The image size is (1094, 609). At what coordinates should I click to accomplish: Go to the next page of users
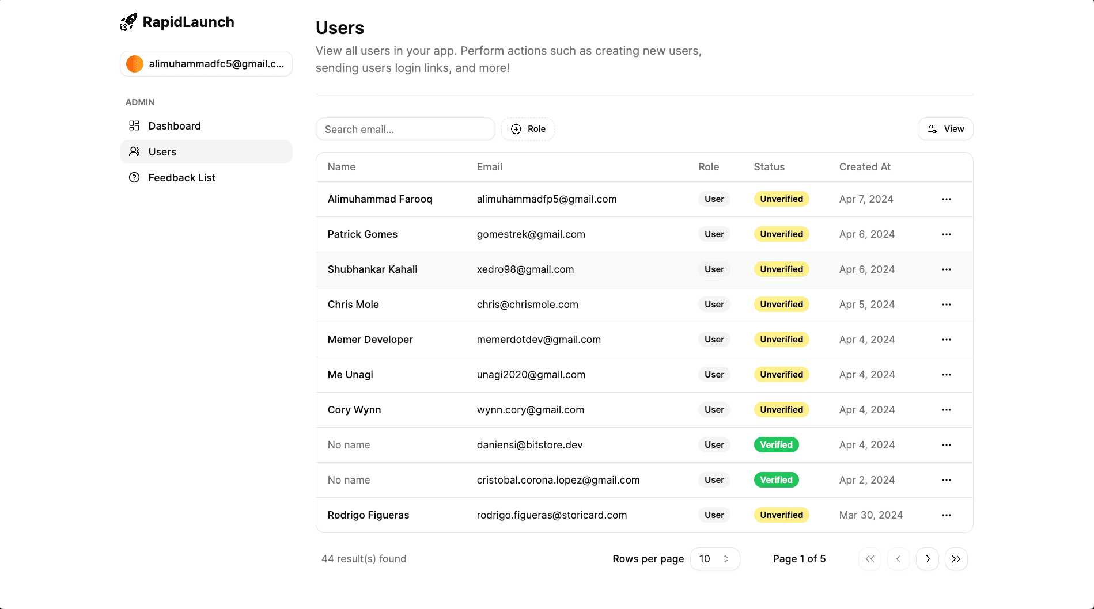[x=928, y=558]
